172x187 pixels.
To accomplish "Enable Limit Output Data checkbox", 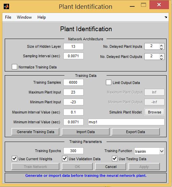I will pyautogui.click(x=109, y=82).
